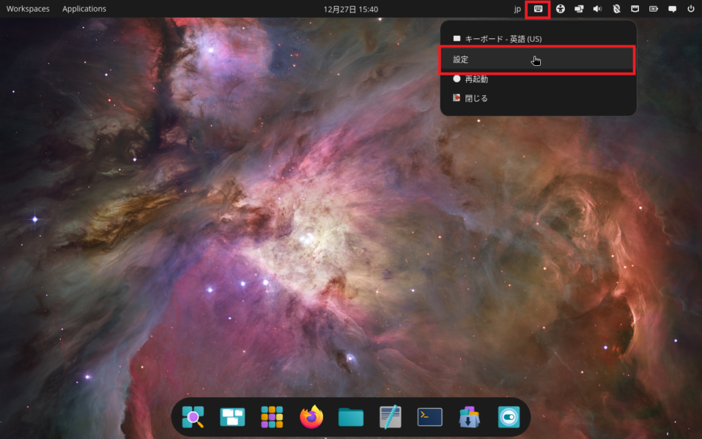Click the keyboard input method tray icon
Image resolution: width=702 pixels, height=439 pixels.
538,9
